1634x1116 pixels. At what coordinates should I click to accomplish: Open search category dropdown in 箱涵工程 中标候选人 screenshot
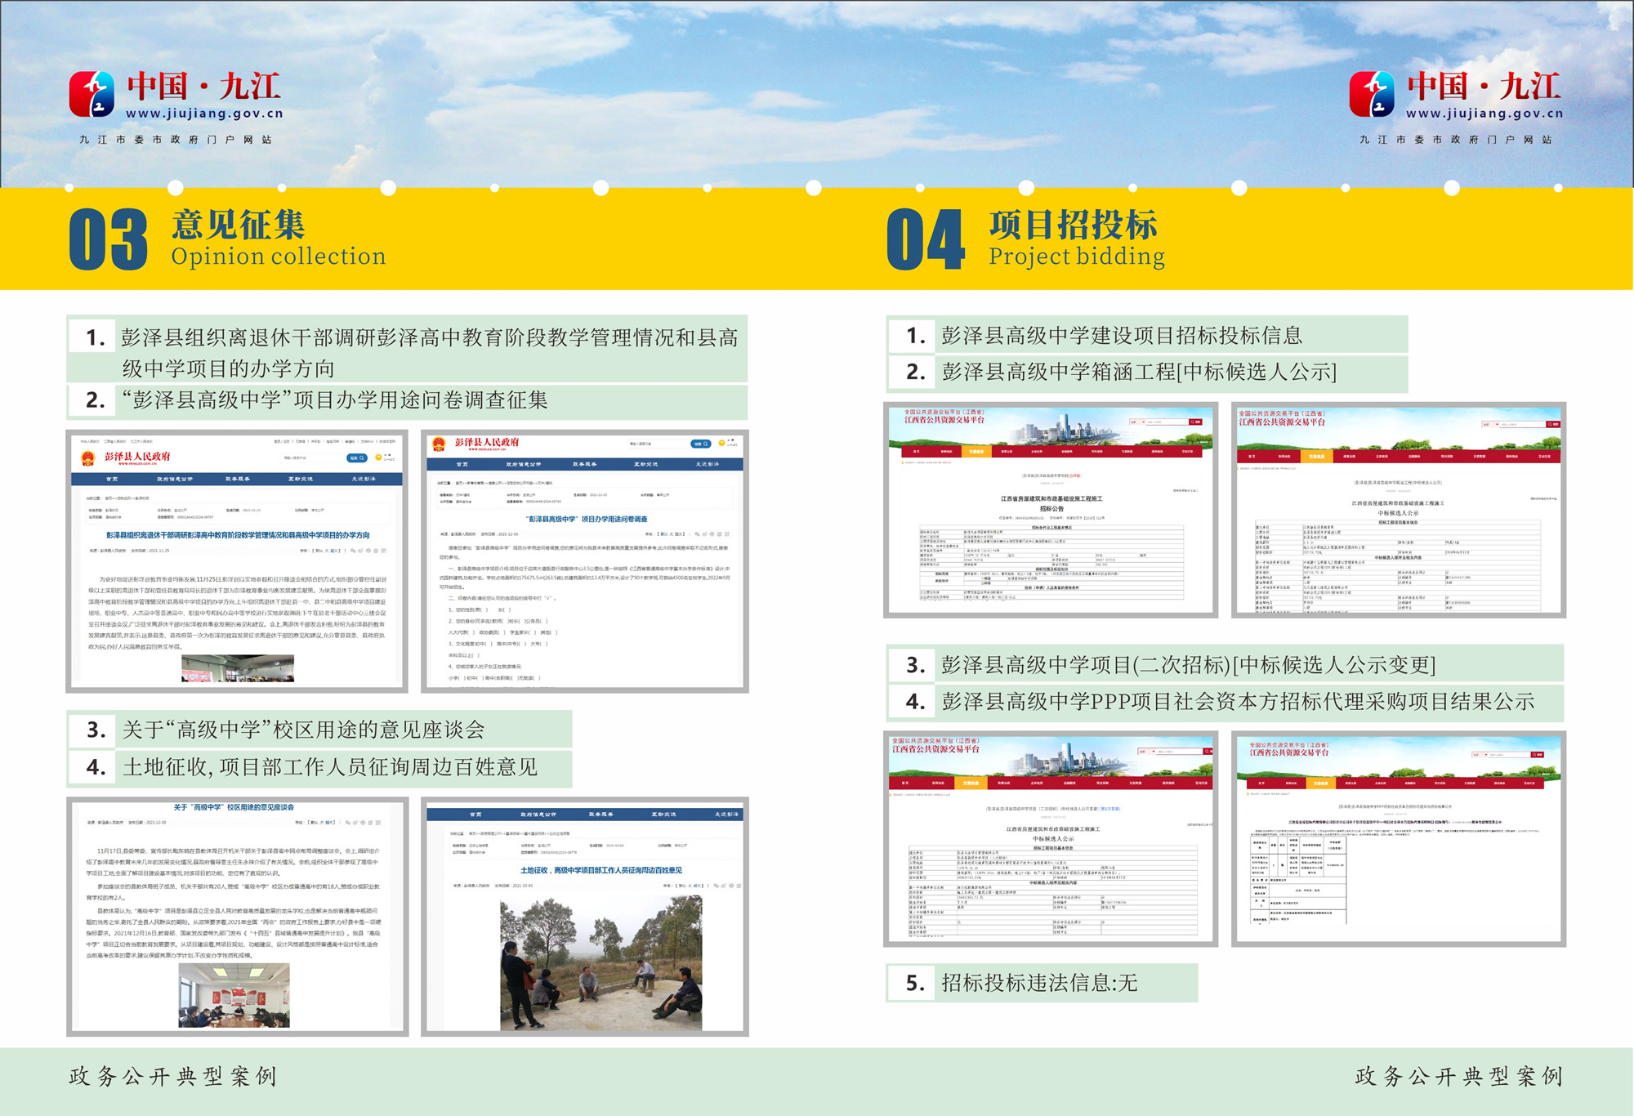(1489, 425)
